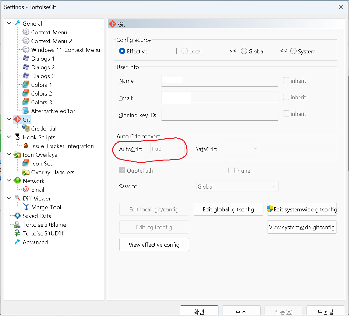
Task: Click the Alternative editor notepad icon
Action: 26,111
